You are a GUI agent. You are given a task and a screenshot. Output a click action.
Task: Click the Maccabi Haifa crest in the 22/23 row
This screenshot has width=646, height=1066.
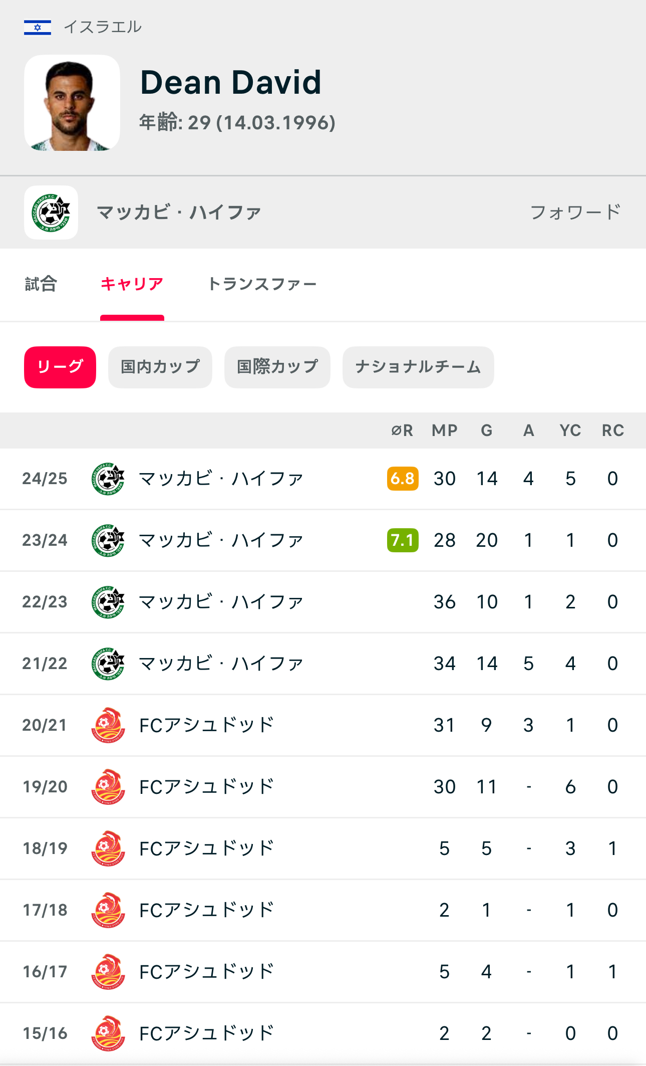point(108,602)
